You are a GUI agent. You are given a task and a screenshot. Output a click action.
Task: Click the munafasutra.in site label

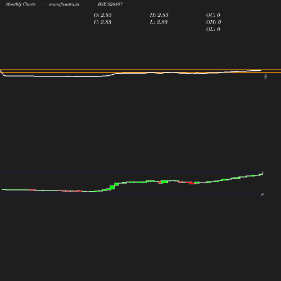click(x=64, y=4)
